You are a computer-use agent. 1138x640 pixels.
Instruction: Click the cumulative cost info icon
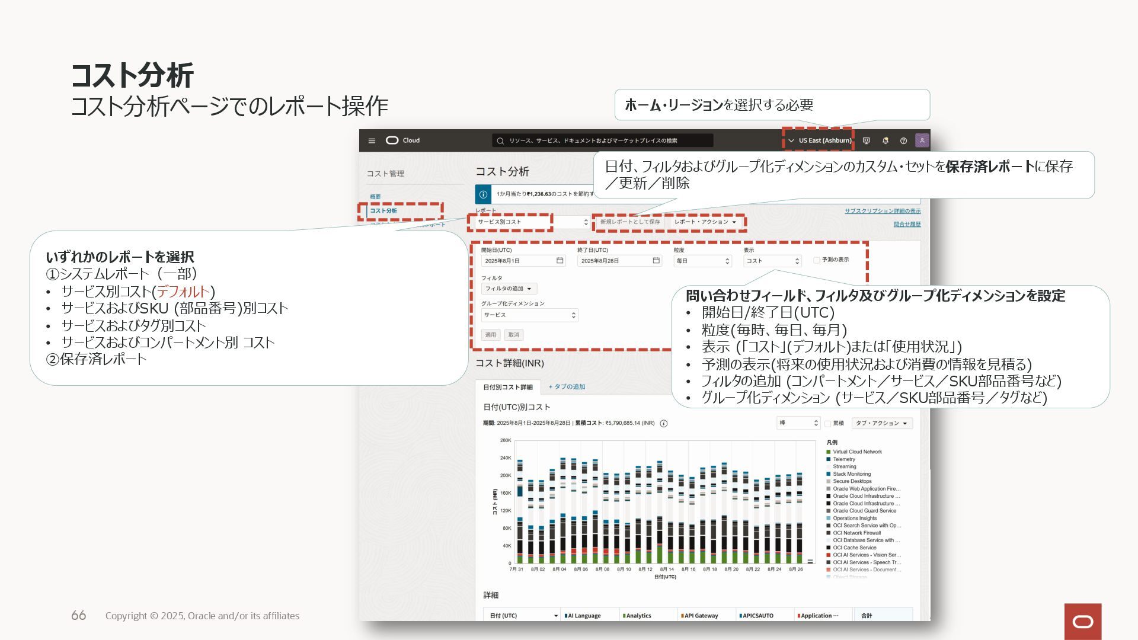click(x=664, y=424)
